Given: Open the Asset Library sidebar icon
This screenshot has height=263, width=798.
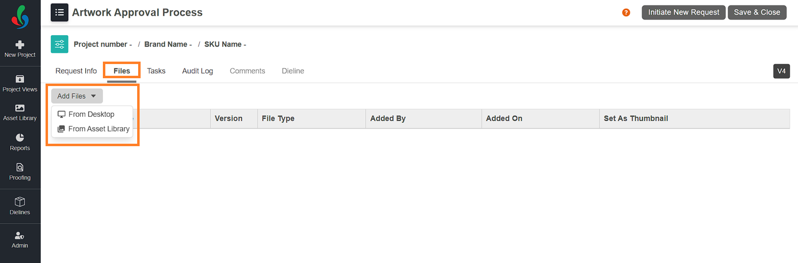Looking at the screenshot, I should point(20,108).
